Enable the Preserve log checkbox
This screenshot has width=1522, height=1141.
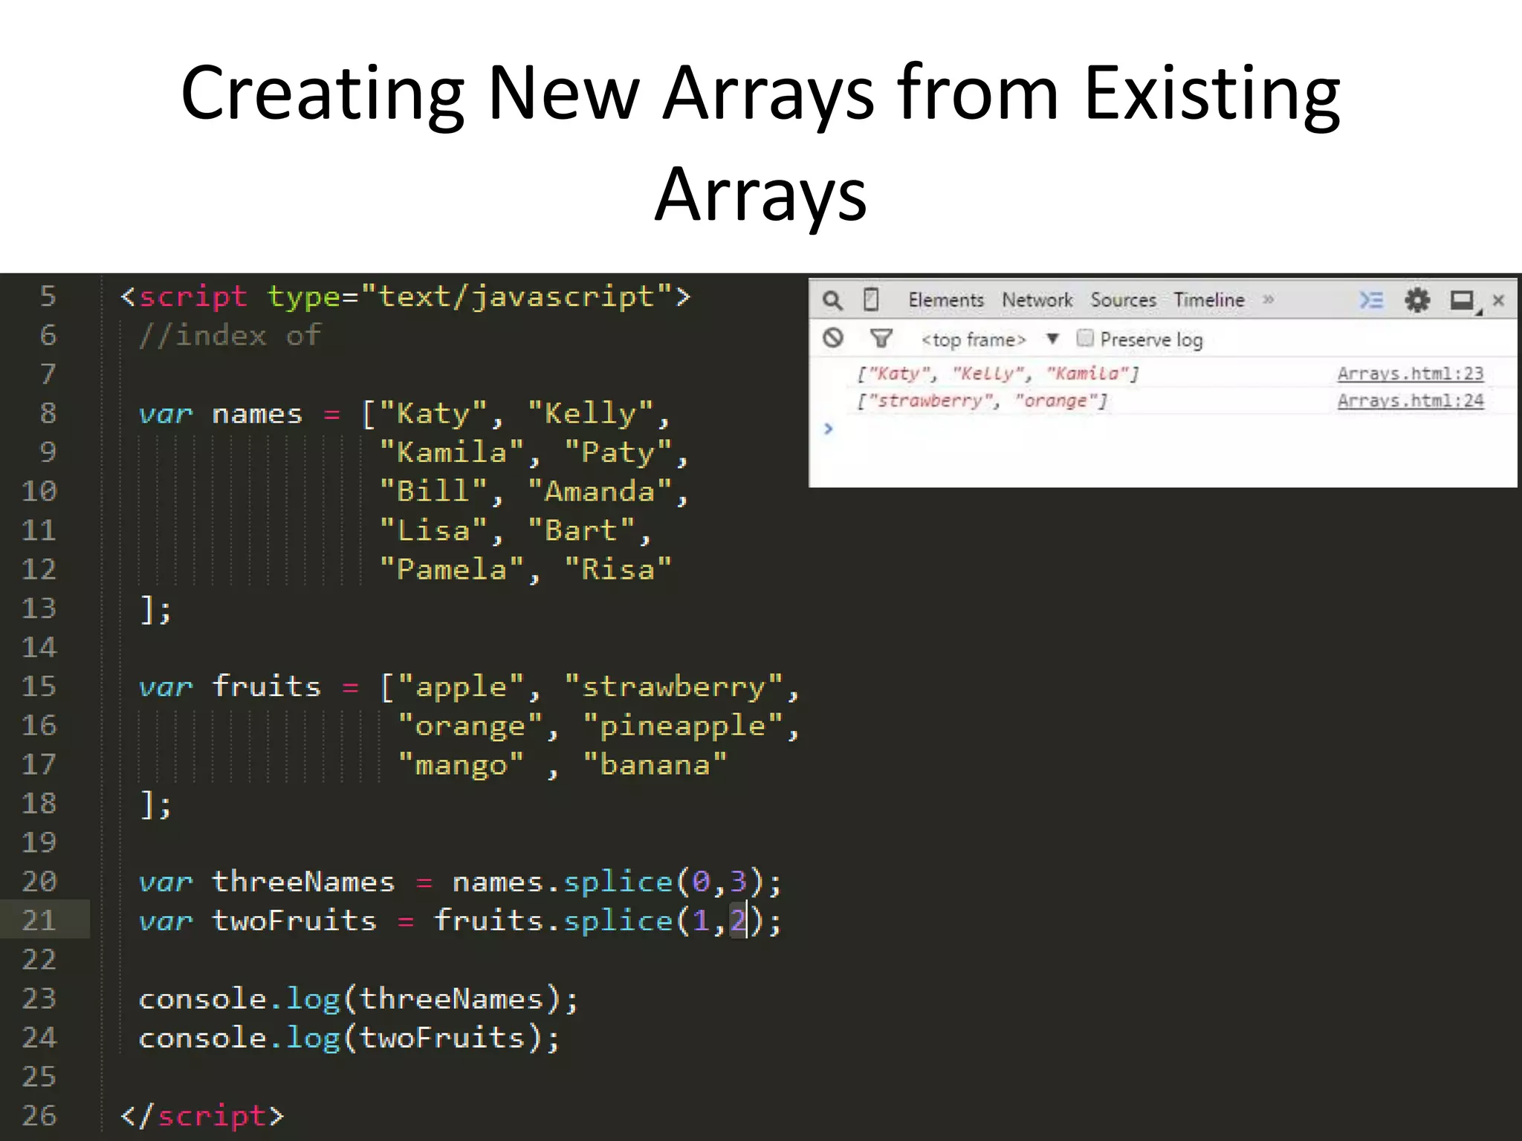(1085, 339)
